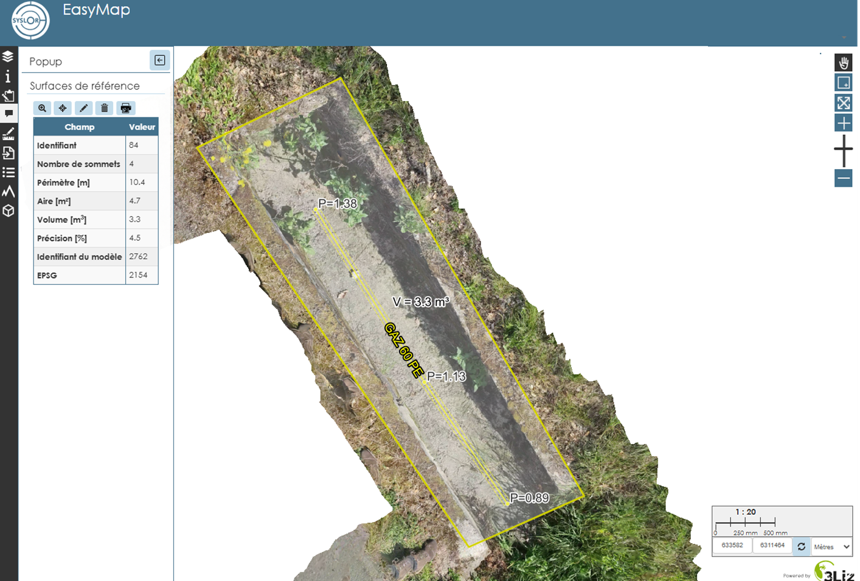Viewport: 860px width, 581px height.
Task: Click the information icon in sidebar
Action: coord(8,76)
